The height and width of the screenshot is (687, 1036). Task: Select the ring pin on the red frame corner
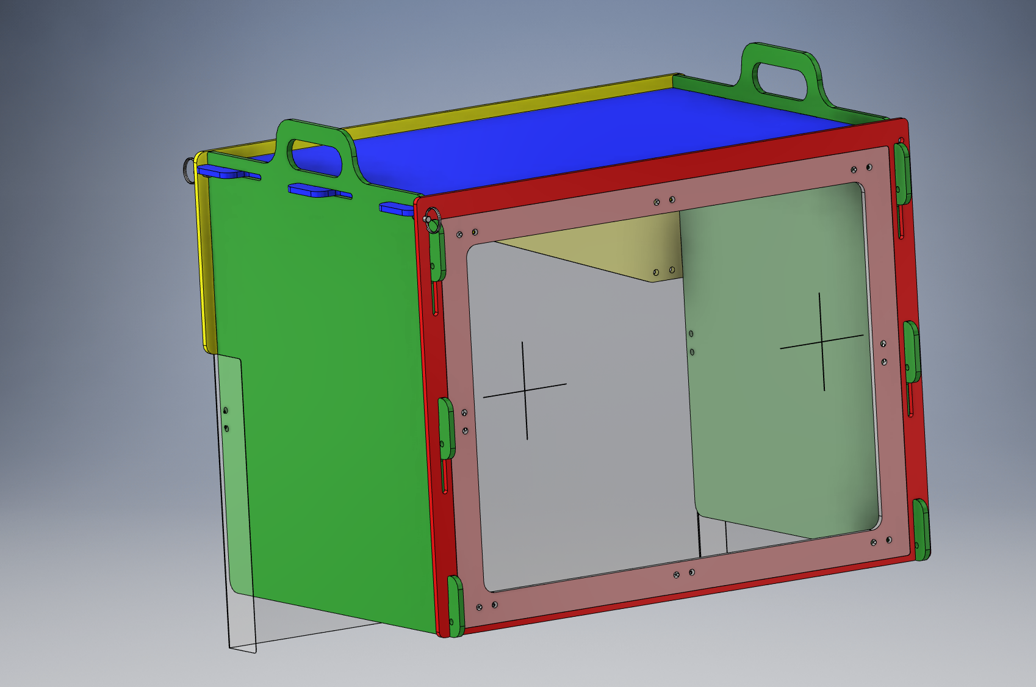tap(432, 219)
